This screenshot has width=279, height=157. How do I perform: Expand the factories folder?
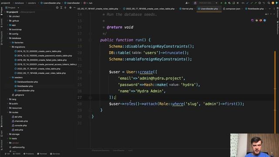(x=10, y=43)
